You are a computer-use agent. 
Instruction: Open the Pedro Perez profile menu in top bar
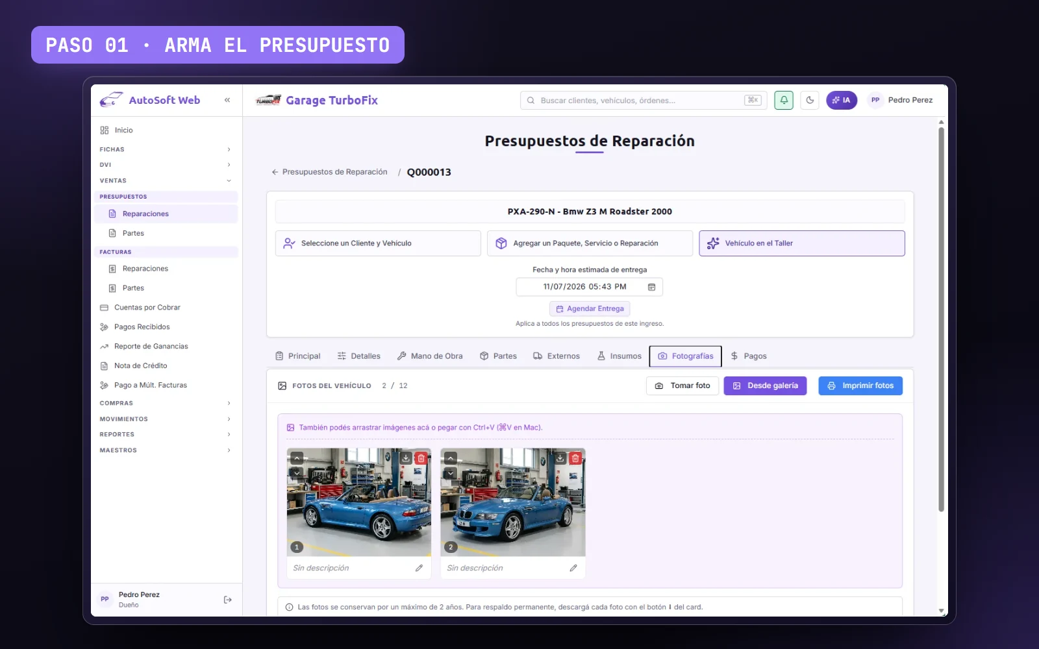pos(901,100)
